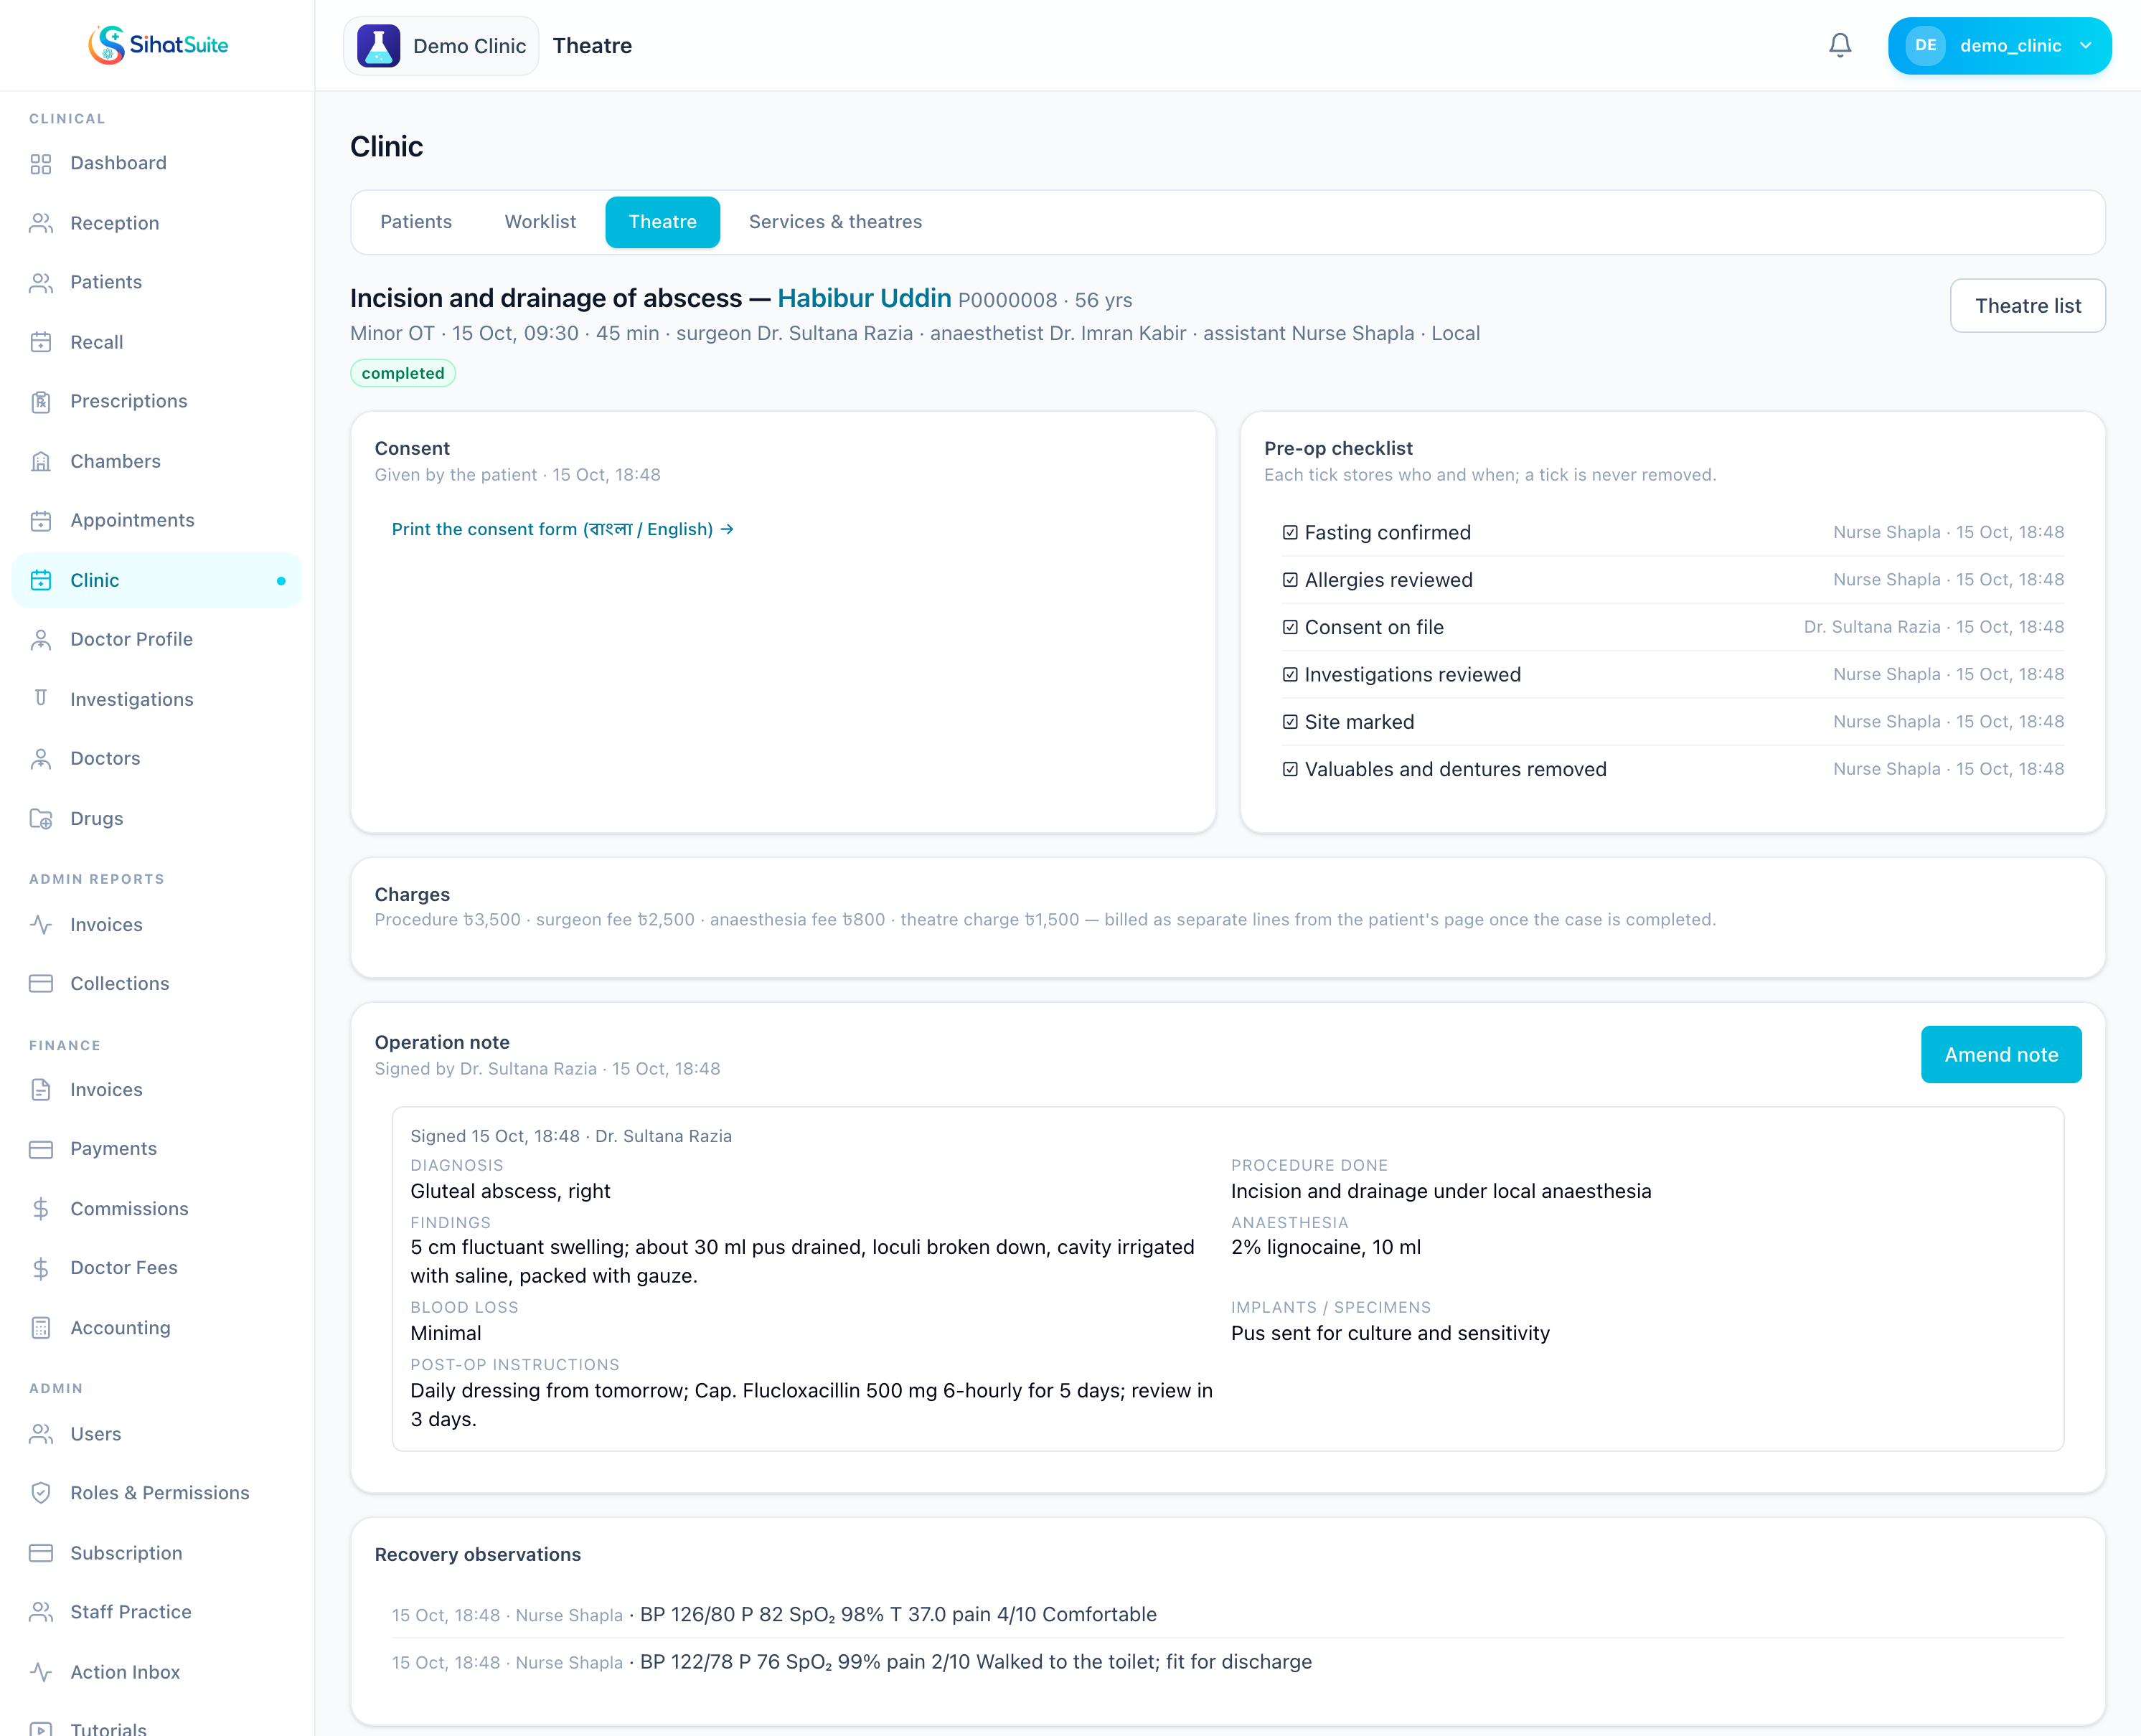Click the Investigations test tube icon
2141x1736 pixels.
(41, 699)
